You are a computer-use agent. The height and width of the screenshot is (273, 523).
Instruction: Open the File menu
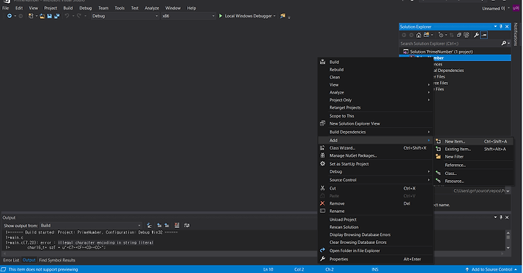pos(6,8)
